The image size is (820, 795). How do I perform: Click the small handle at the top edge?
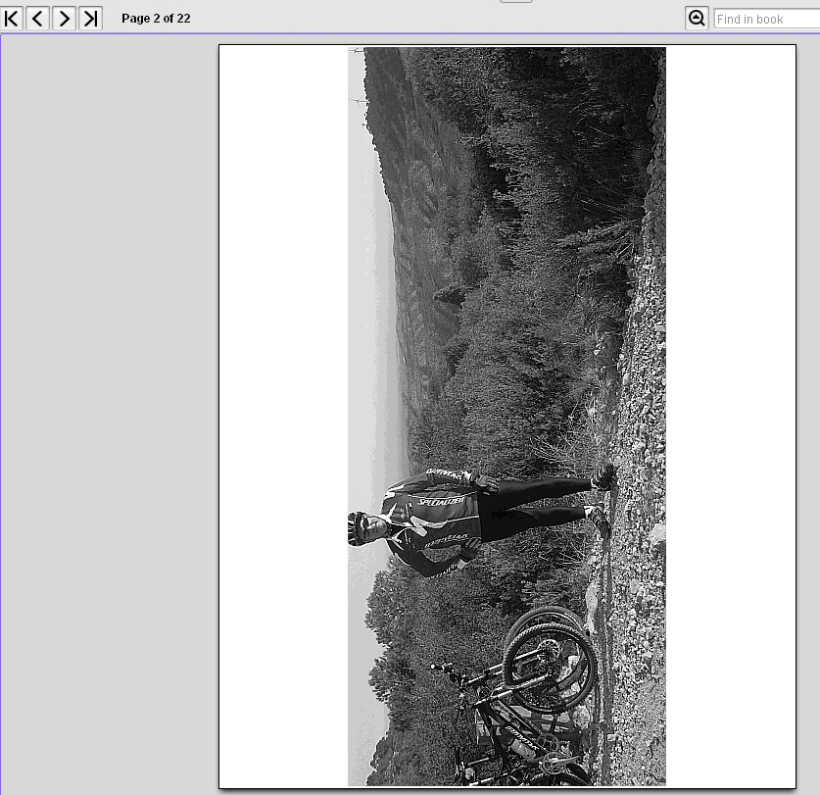[x=516, y=1]
